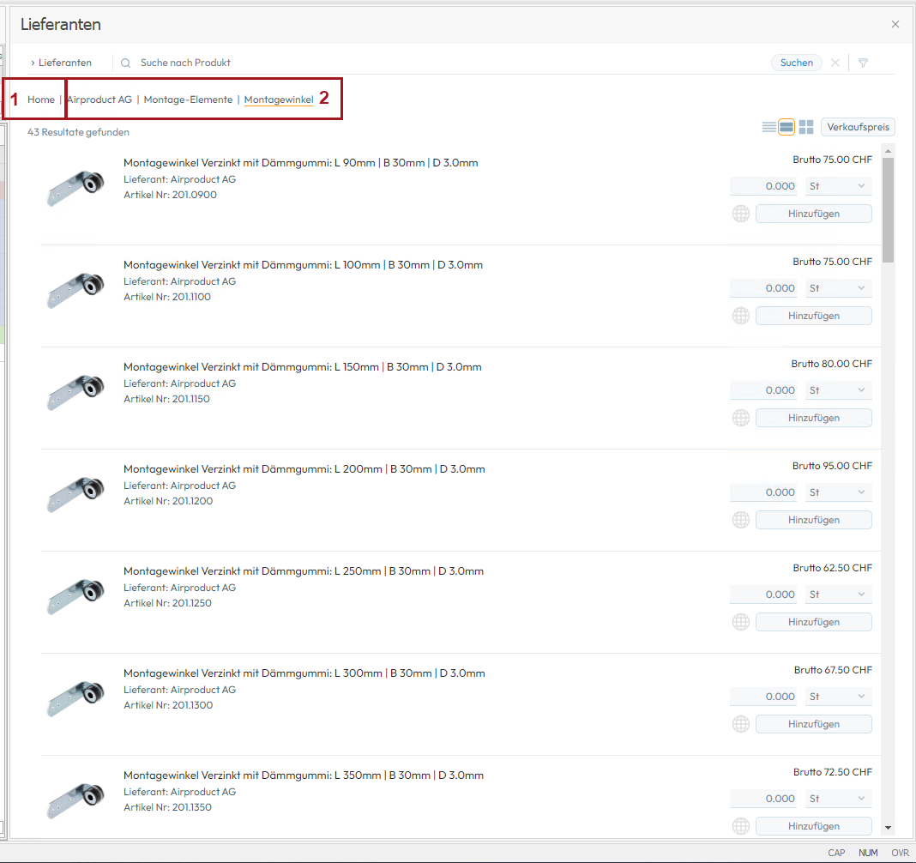Click globe icon for article 201.1200

tap(741, 520)
